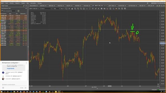
Task: Toggle the eye visibility icon in toolbar
Action: [105, 9]
